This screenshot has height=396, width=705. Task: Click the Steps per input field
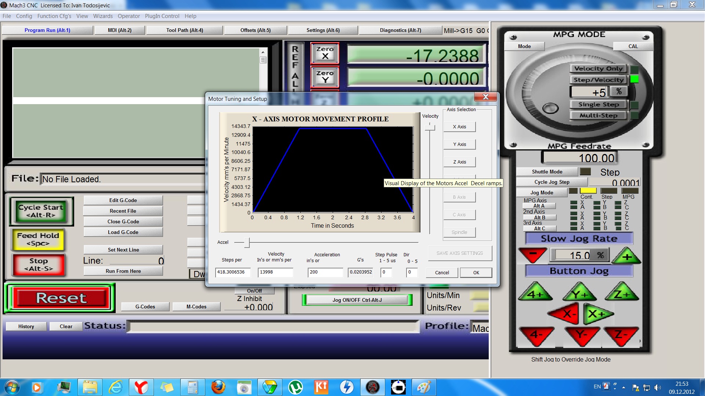232,272
